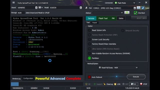Screen dimensions: 160x90
Task: Select Factory Reset/Wipe Userdata option
Action: (89, 44)
